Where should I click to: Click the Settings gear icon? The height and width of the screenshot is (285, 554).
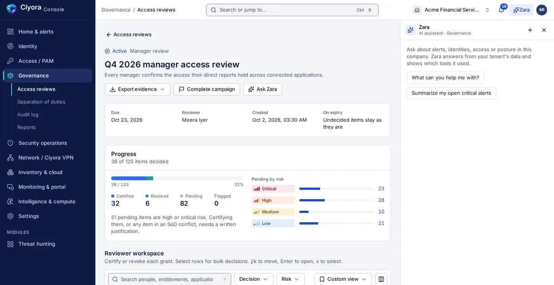[10, 216]
